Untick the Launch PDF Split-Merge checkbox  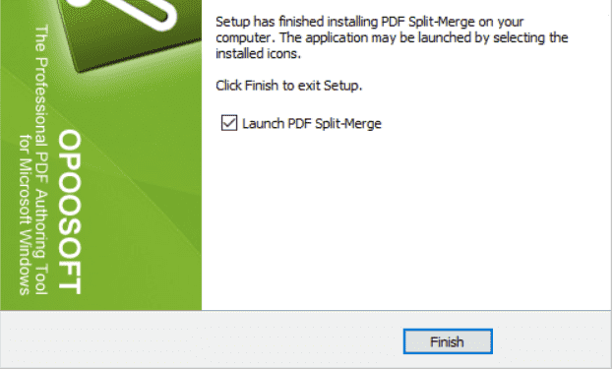click(x=229, y=123)
